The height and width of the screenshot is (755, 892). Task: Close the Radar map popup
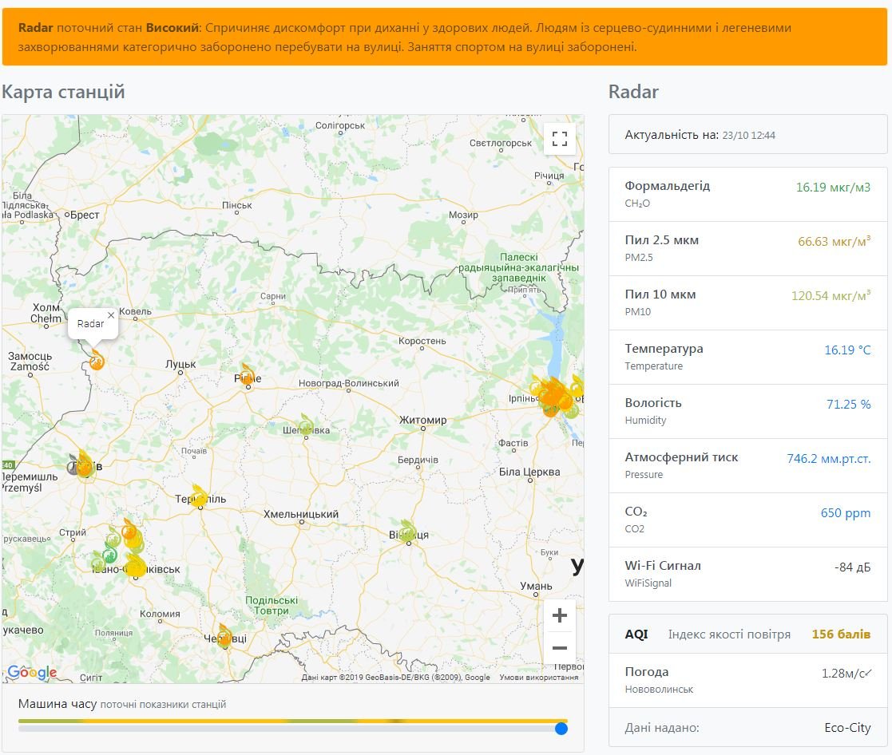tap(111, 315)
